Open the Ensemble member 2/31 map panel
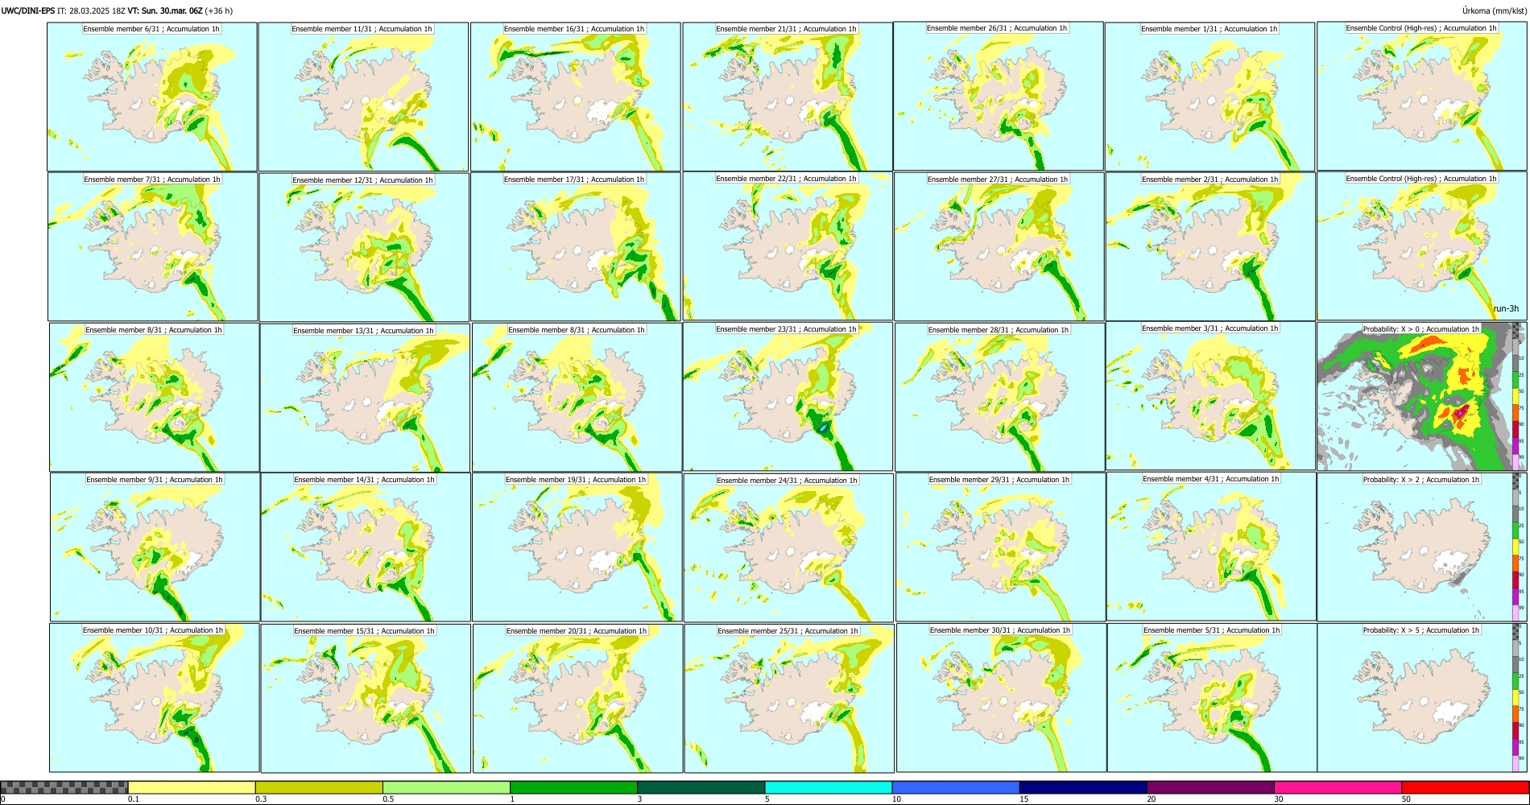 pos(1210,247)
